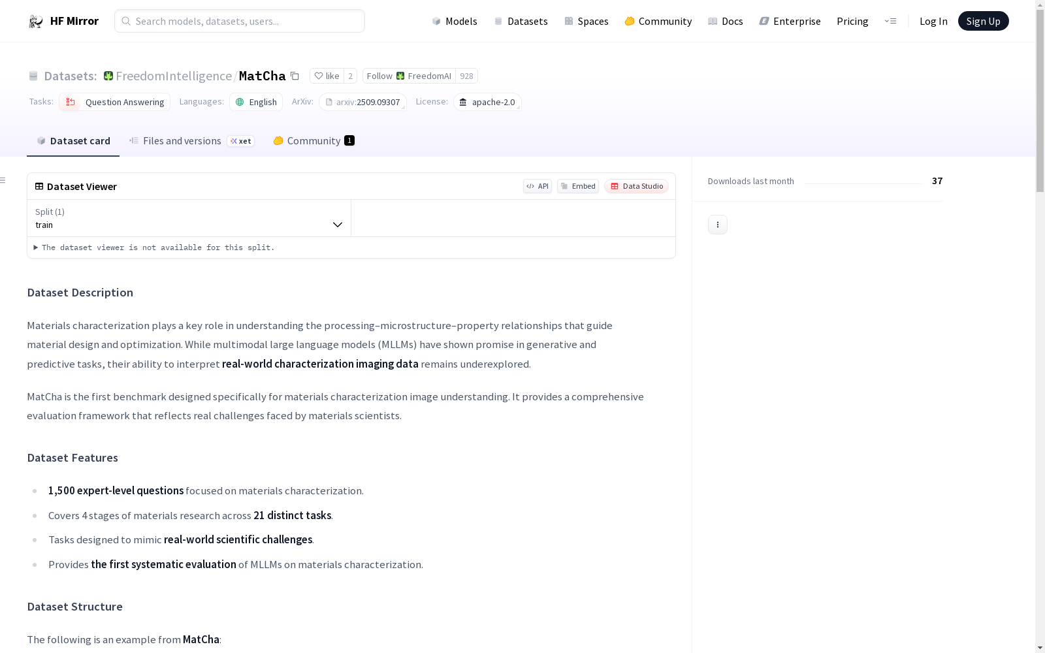Expand the dataset viewer unavailable message
This screenshot has height=653, width=1045.
pyautogui.click(x=154, y=247)
